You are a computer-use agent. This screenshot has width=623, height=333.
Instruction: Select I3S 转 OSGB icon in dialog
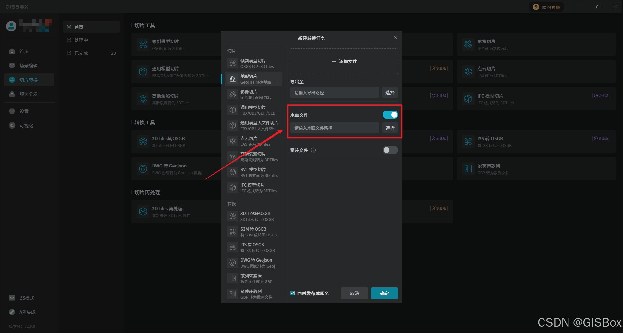tap(233, 247)
